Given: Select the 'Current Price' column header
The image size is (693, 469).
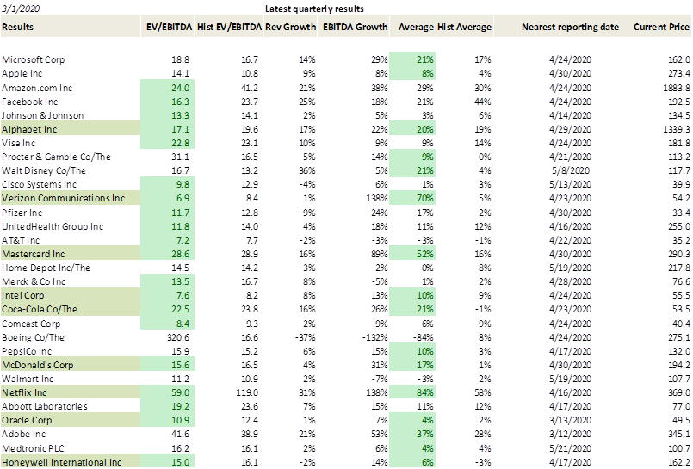Looking at the screenshot, I should click(661, 27).
